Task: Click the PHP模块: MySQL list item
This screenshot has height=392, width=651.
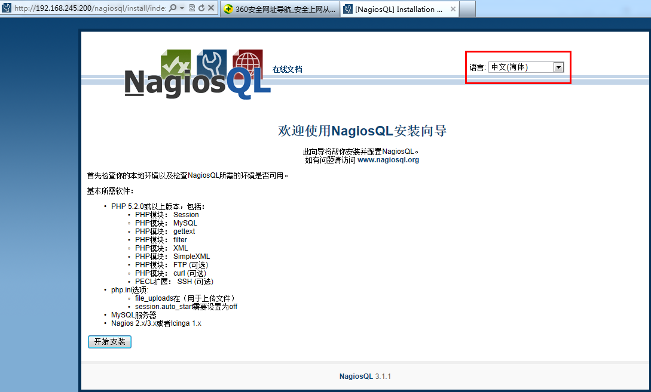Action: click(166, 223)
